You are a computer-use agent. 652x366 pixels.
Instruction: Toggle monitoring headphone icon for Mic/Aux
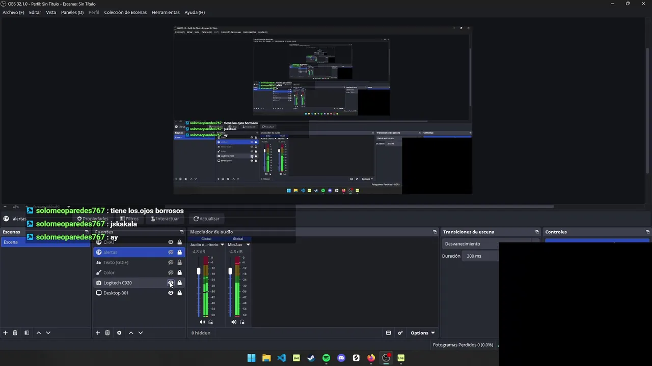pyautogui.click(x=242, y=322)
